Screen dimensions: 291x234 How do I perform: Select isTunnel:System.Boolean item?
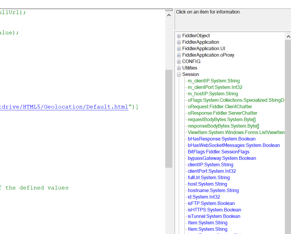click(x=214, y=216)
